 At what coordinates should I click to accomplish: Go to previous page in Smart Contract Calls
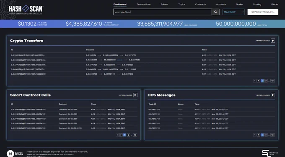pyautogui.click(x=117, y=135)
